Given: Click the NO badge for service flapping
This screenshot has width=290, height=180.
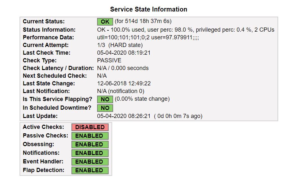Looking at the screenshot, I should pos(105,99).
